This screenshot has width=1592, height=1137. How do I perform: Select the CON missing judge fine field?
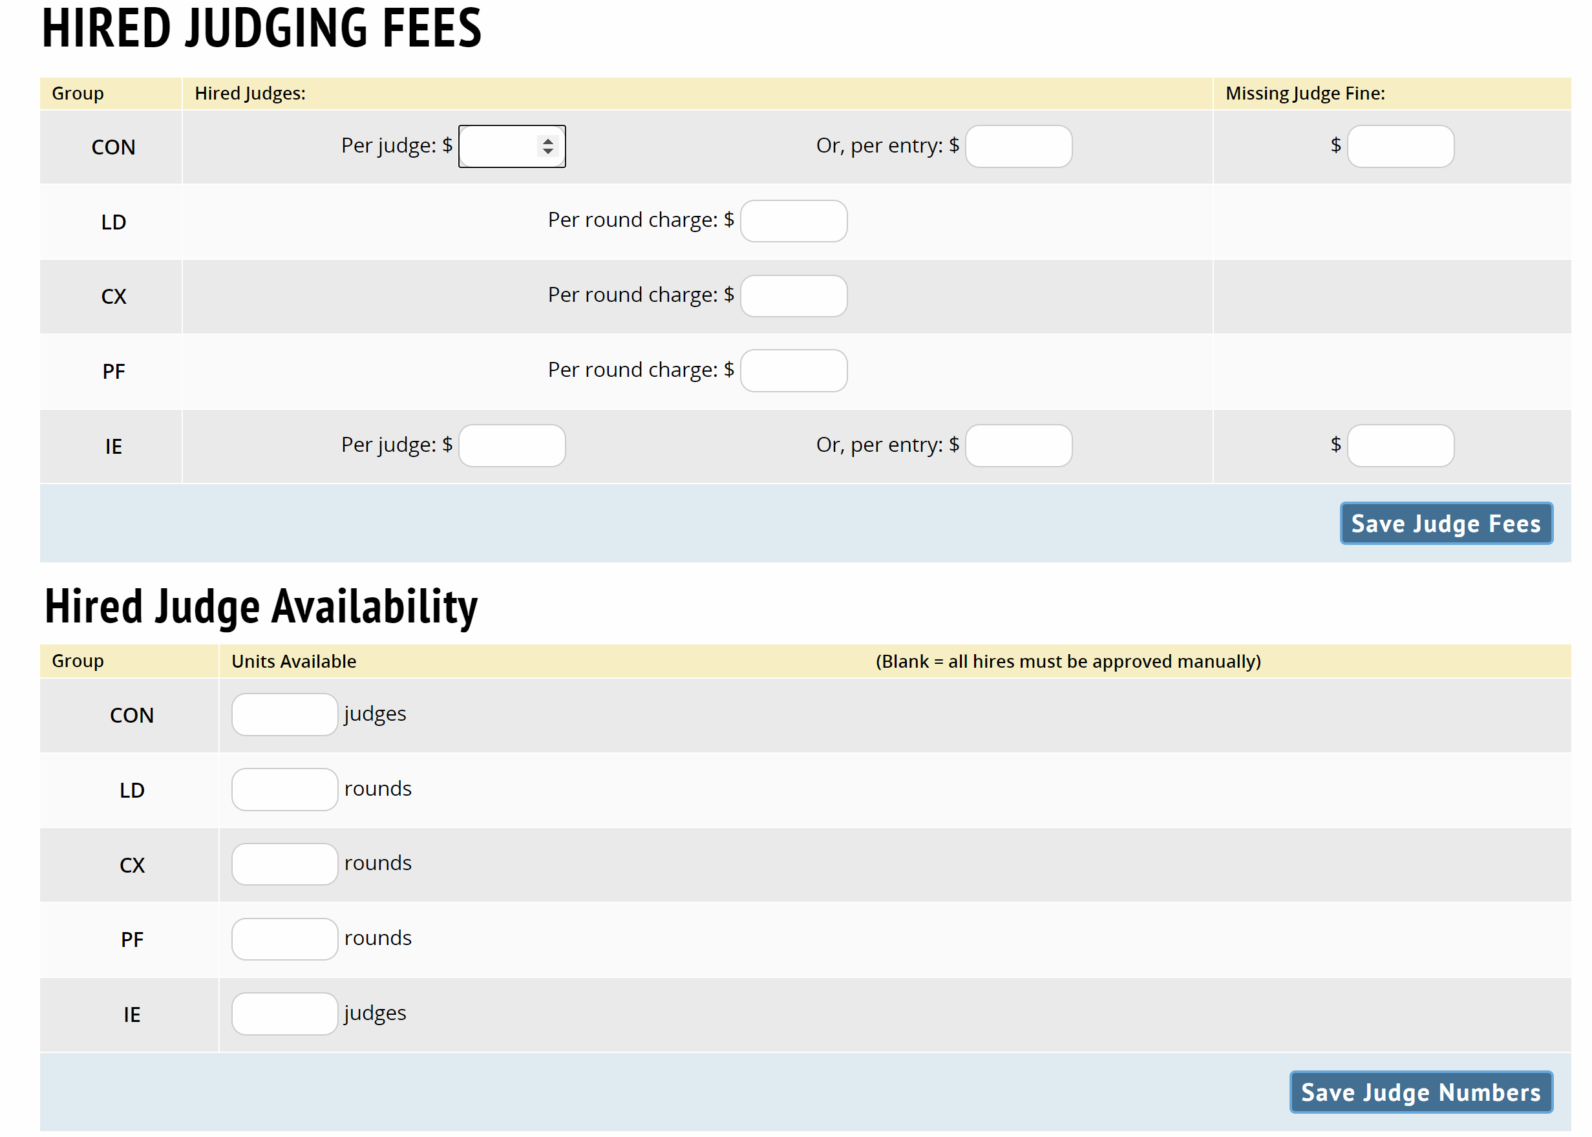[1400, 146]
